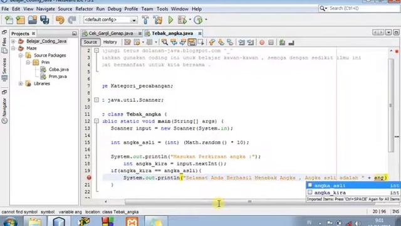Click the Profile Project icon
This screenshot has height=226, width=401.
click(198, 19)
